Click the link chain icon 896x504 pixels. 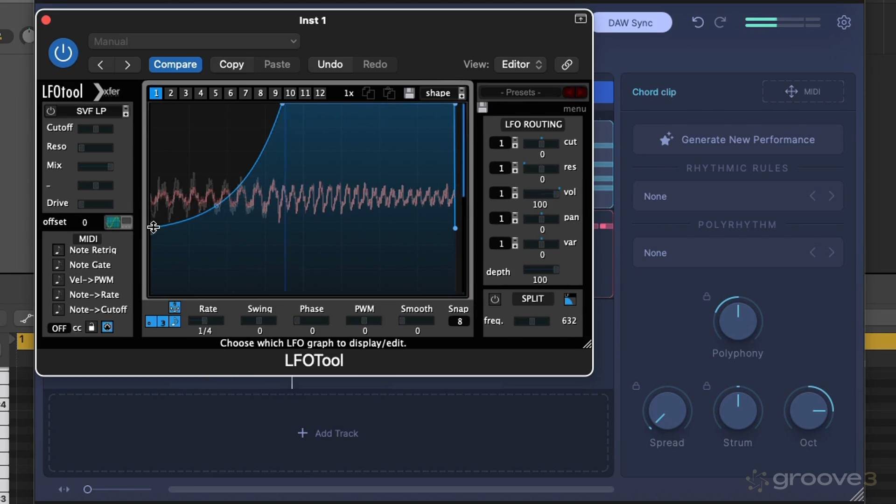pos(567,64)
